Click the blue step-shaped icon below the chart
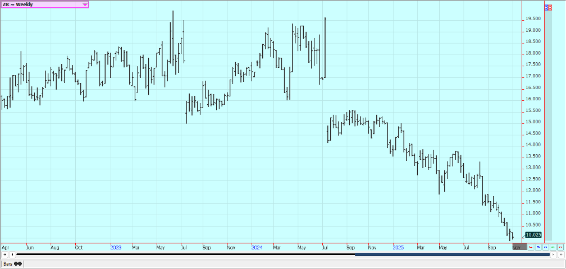Screen dimensions: 566x269 point(538,247)
